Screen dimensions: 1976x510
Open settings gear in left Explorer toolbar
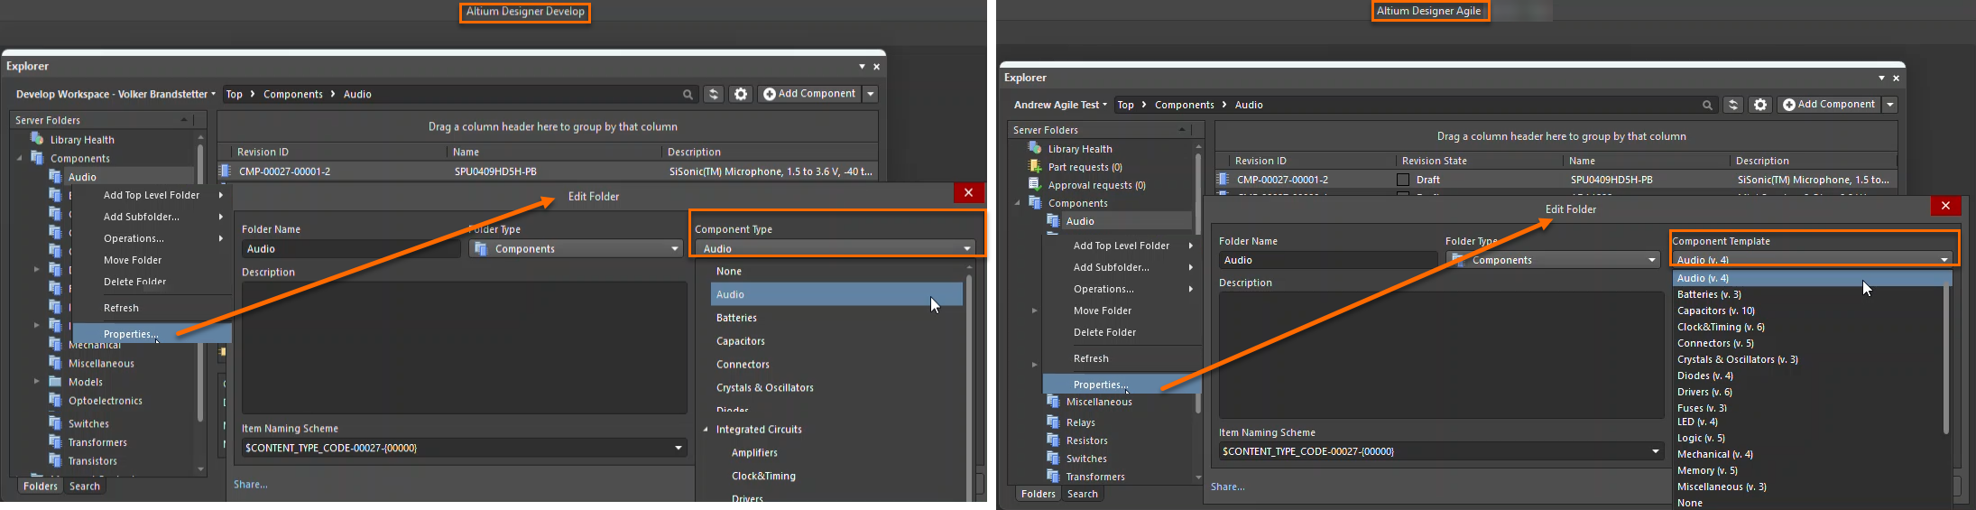(741, 94)
